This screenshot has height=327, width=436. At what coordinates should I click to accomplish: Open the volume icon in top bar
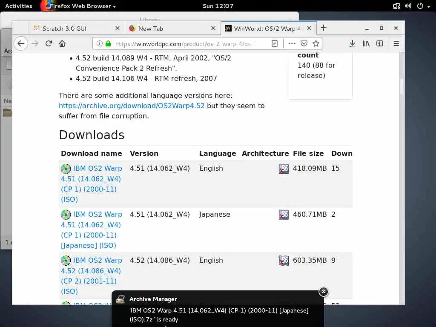pyautogui.click(x=408, y=6)
